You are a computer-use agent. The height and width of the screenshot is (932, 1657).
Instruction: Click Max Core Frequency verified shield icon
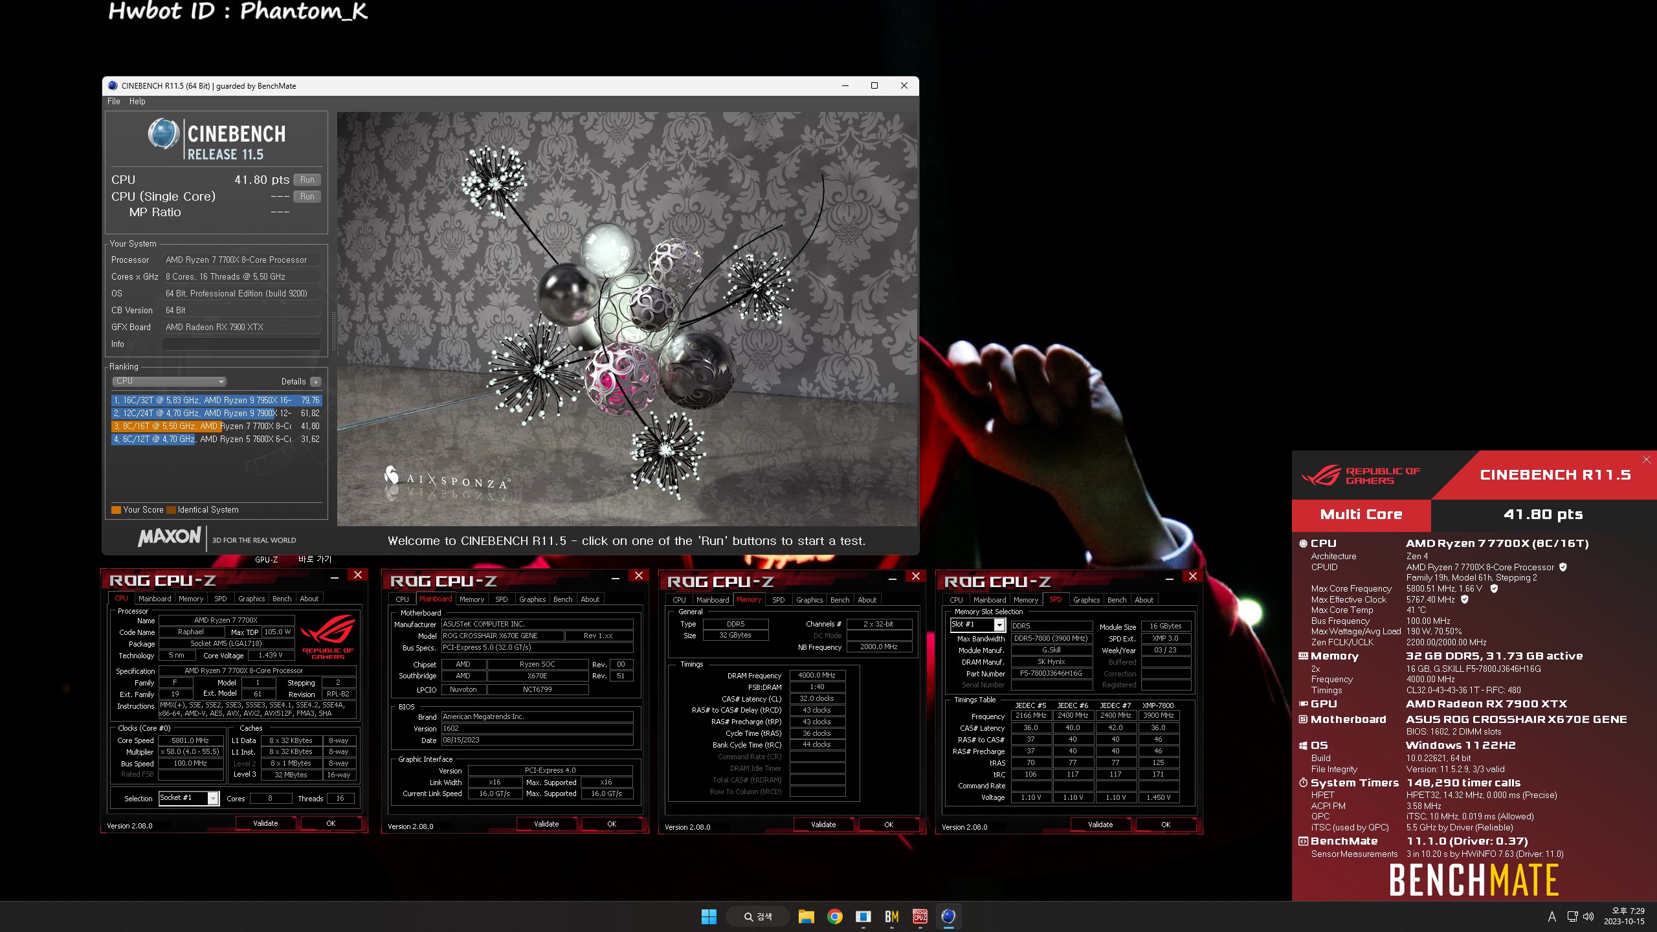pos(1494,588)
